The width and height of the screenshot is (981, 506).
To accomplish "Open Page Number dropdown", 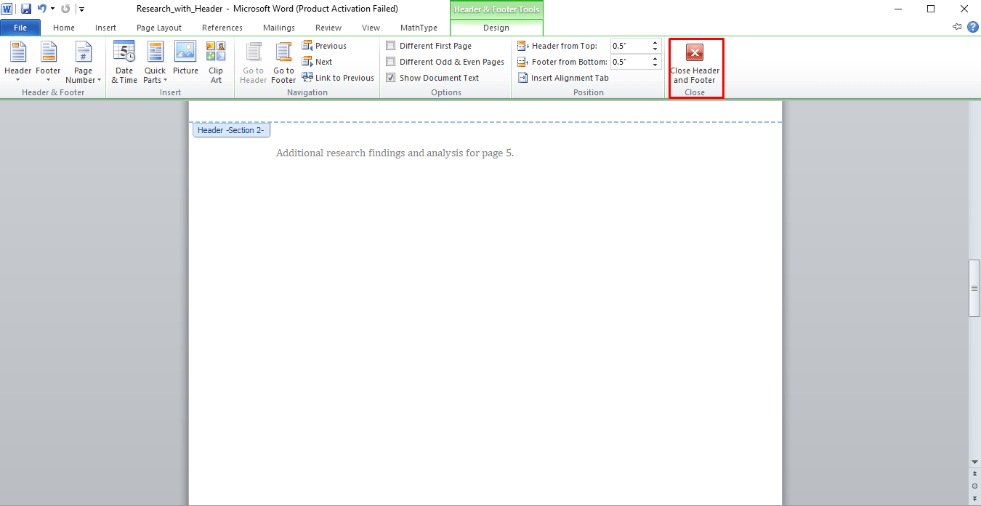I will point(84,63).
